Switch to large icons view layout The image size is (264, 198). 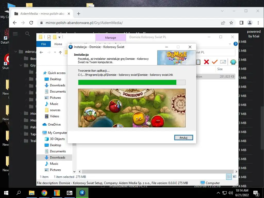coord(235,177)
